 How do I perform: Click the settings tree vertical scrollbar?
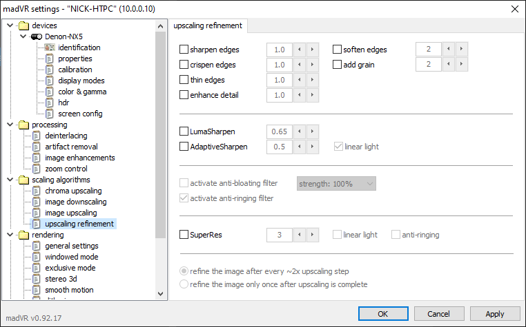pyautogui.click(x=161, y=138)
